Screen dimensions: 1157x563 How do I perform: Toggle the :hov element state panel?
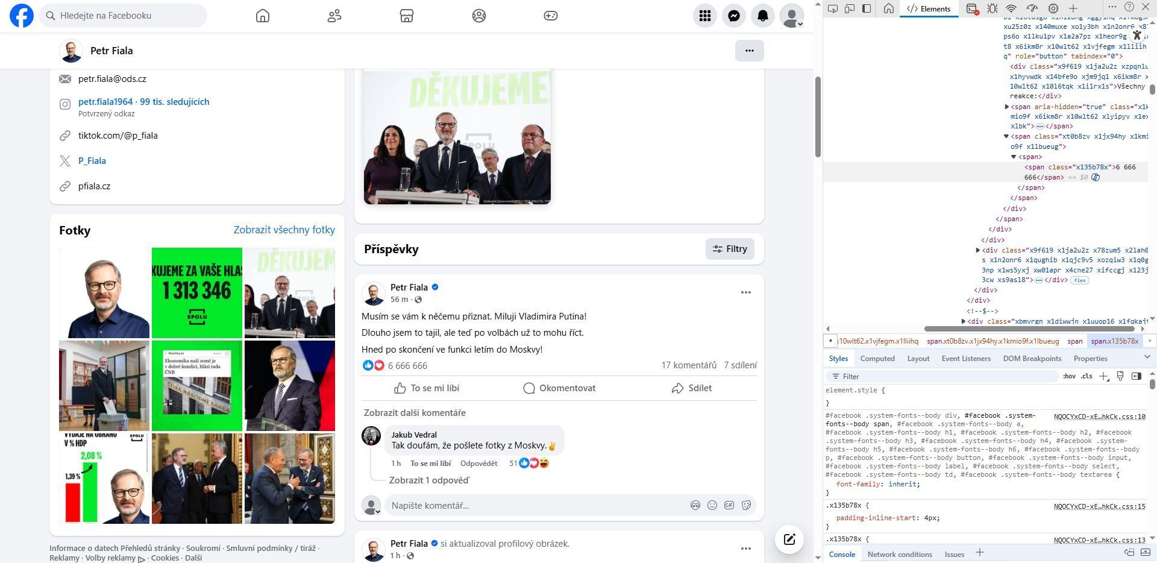(x=1069, y=376)
